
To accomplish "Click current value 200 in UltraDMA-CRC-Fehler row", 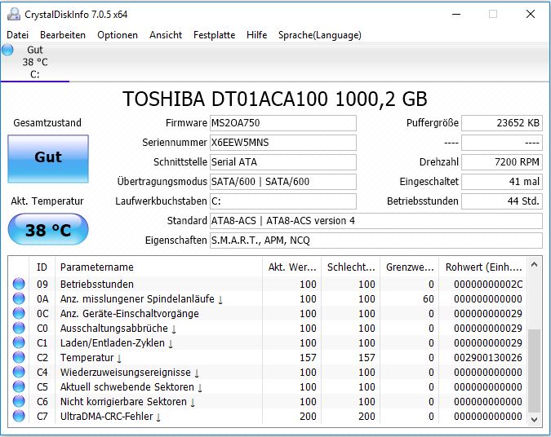I will (x=308, y=417).
